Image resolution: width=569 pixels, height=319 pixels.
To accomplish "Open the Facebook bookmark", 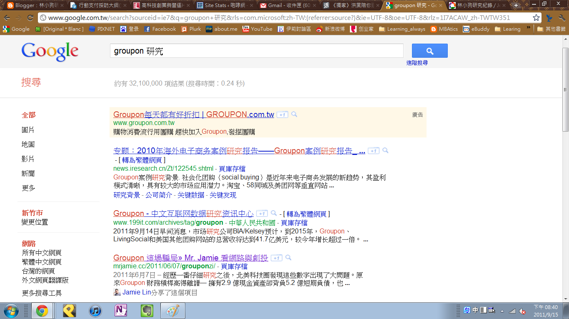I will [160, 29].
